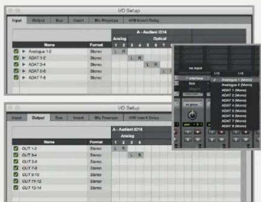Open Format dropdown for ADAT 3-4
The height and width of the screenshot is (202, 261).
96,64
